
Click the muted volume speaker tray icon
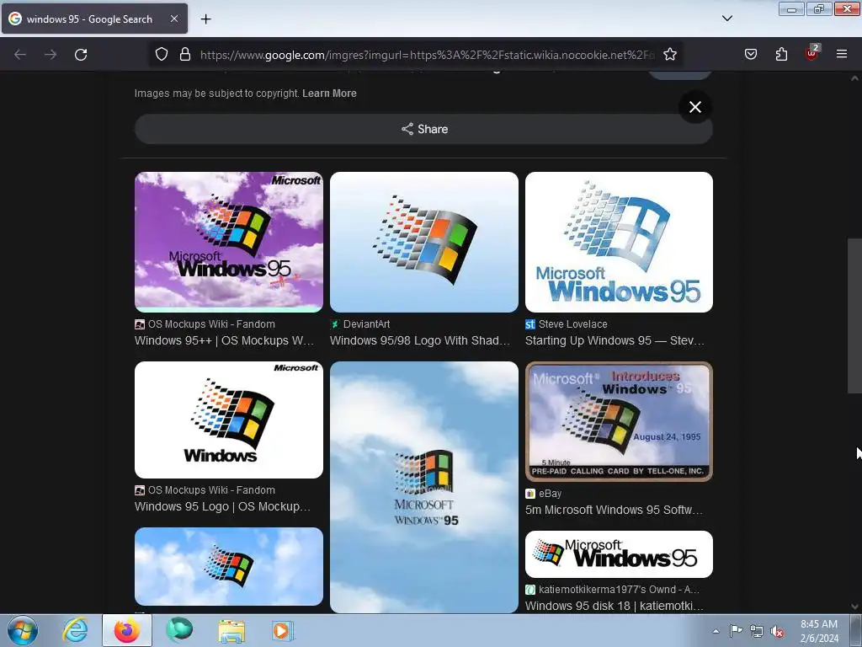777,631
